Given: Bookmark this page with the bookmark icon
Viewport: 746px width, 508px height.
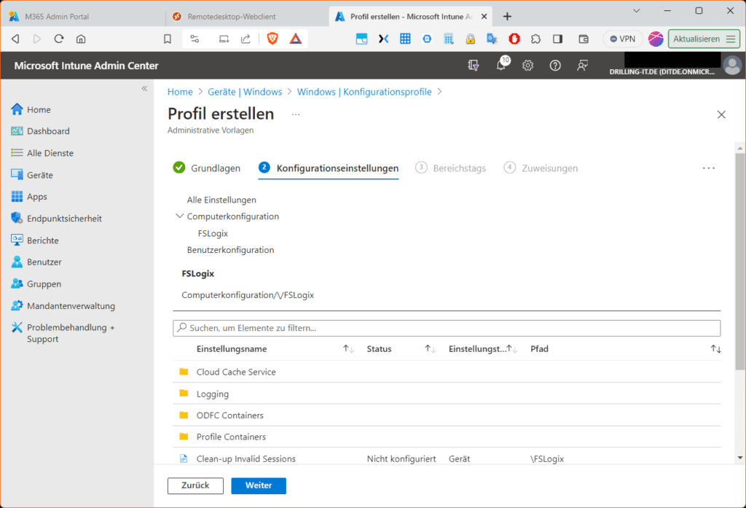Looking at the screenshot, I should click(x=168, y=39).
